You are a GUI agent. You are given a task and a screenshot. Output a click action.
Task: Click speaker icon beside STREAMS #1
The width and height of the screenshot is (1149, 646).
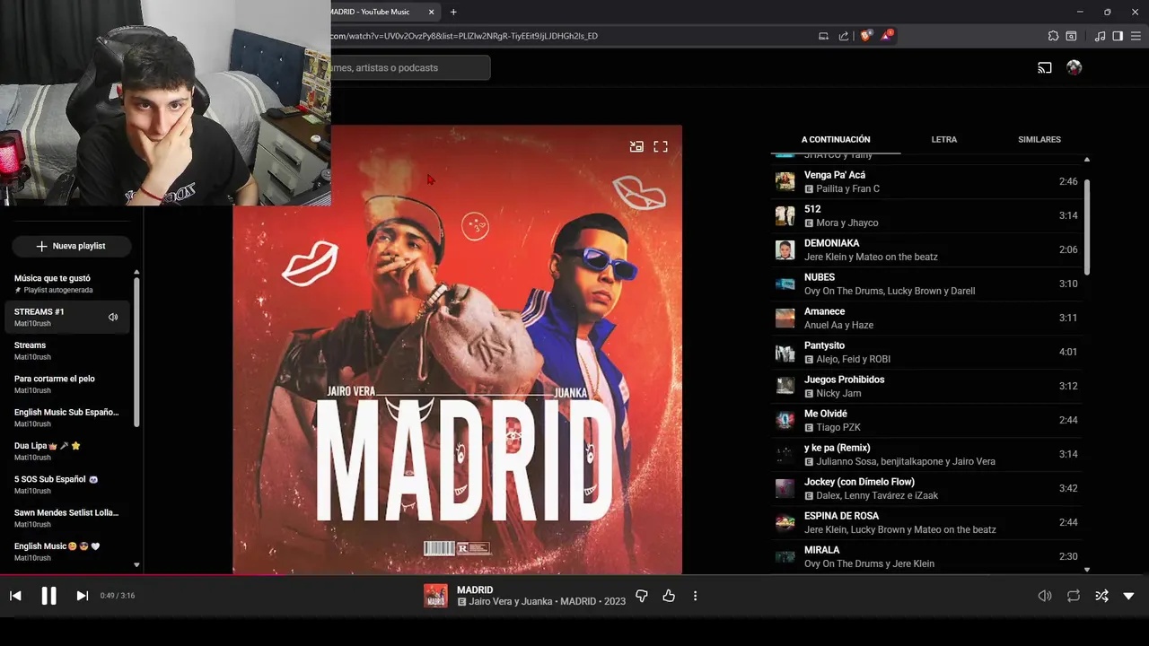click(113, 317)
